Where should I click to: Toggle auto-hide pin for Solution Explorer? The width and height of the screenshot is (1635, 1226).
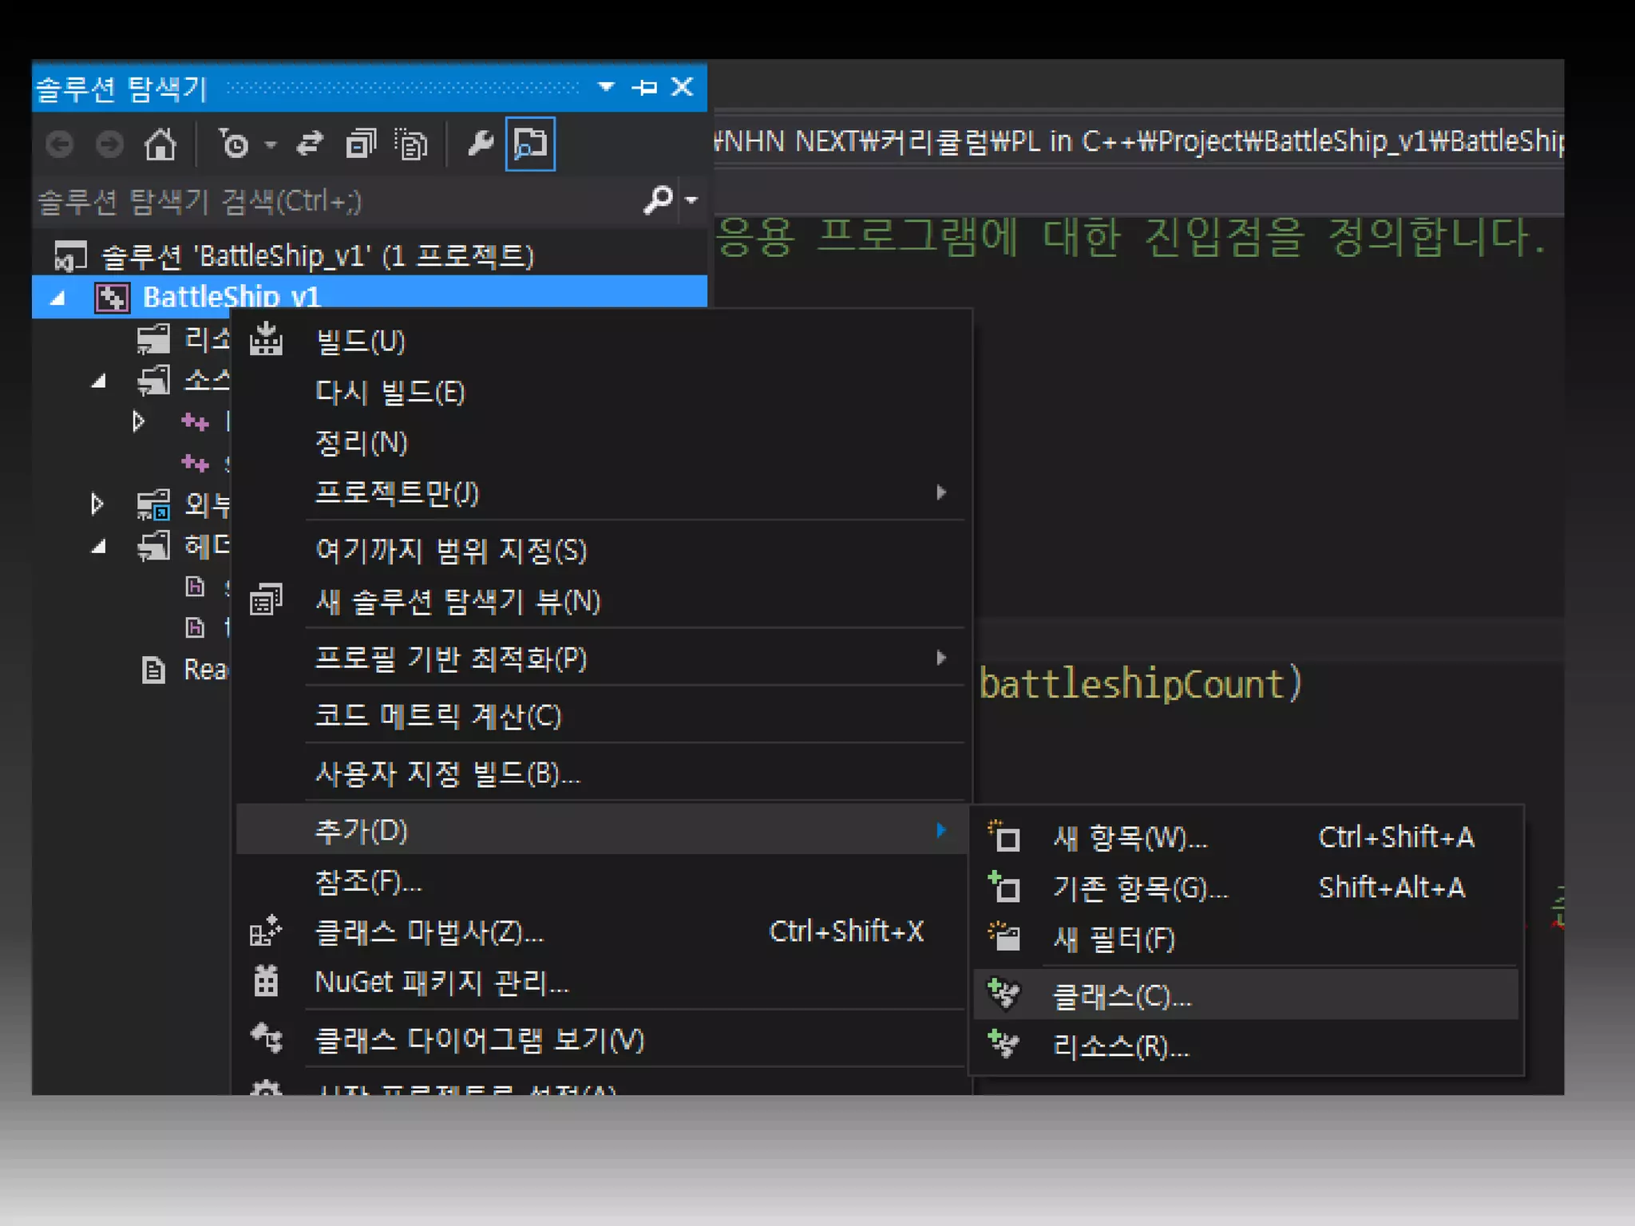[x=644, y=86]
